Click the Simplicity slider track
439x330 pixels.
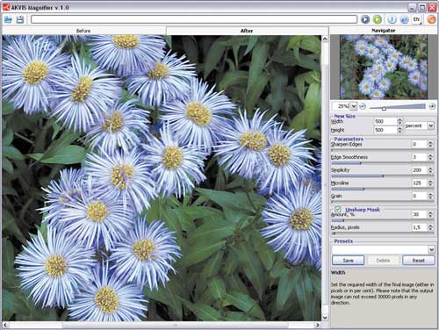click(x=382, y=176)
